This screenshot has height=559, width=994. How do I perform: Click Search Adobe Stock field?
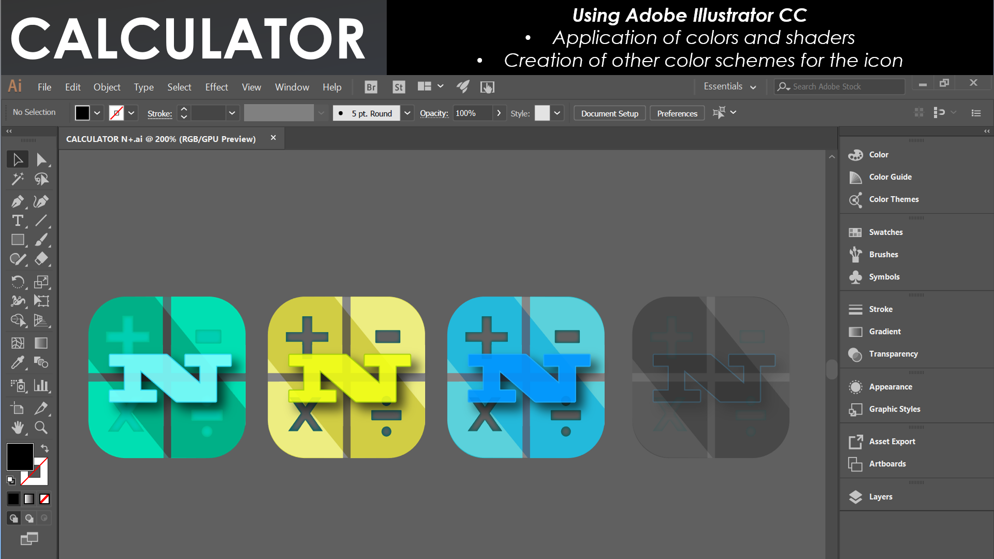tap(840, 86)
